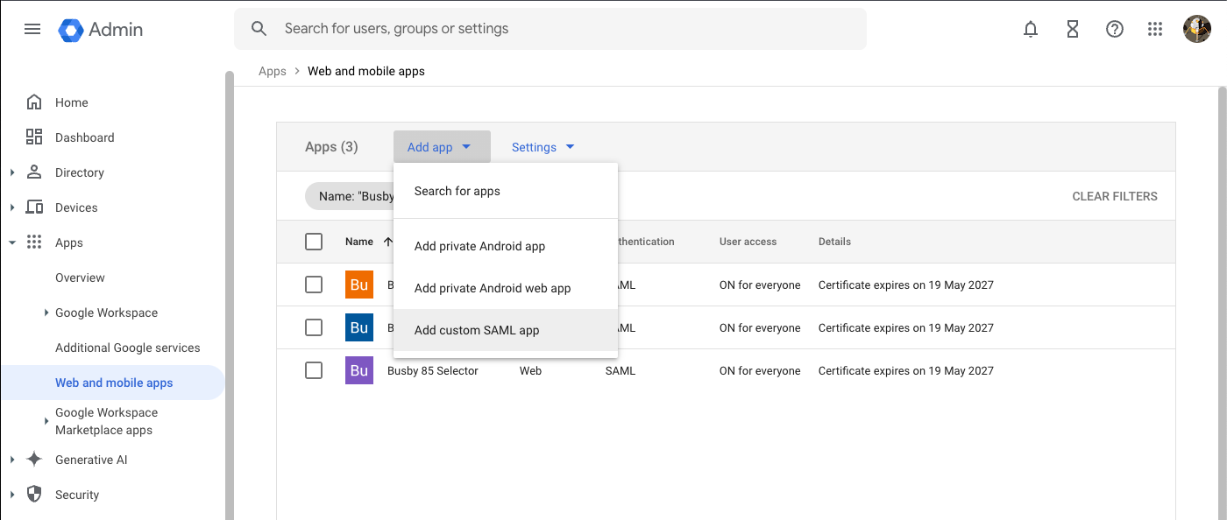Expand the Directory tree arrow
The width and height of the screenshot is (1227, 520).
click(x=12, y=172)
